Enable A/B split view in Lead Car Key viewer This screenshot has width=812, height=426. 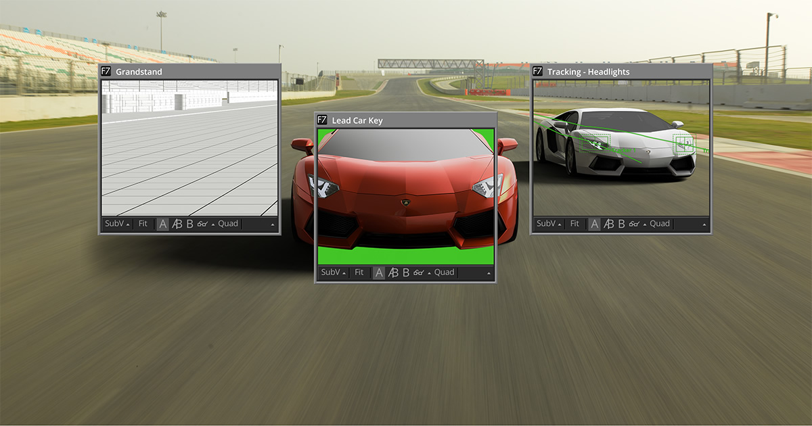click(392, 273)
